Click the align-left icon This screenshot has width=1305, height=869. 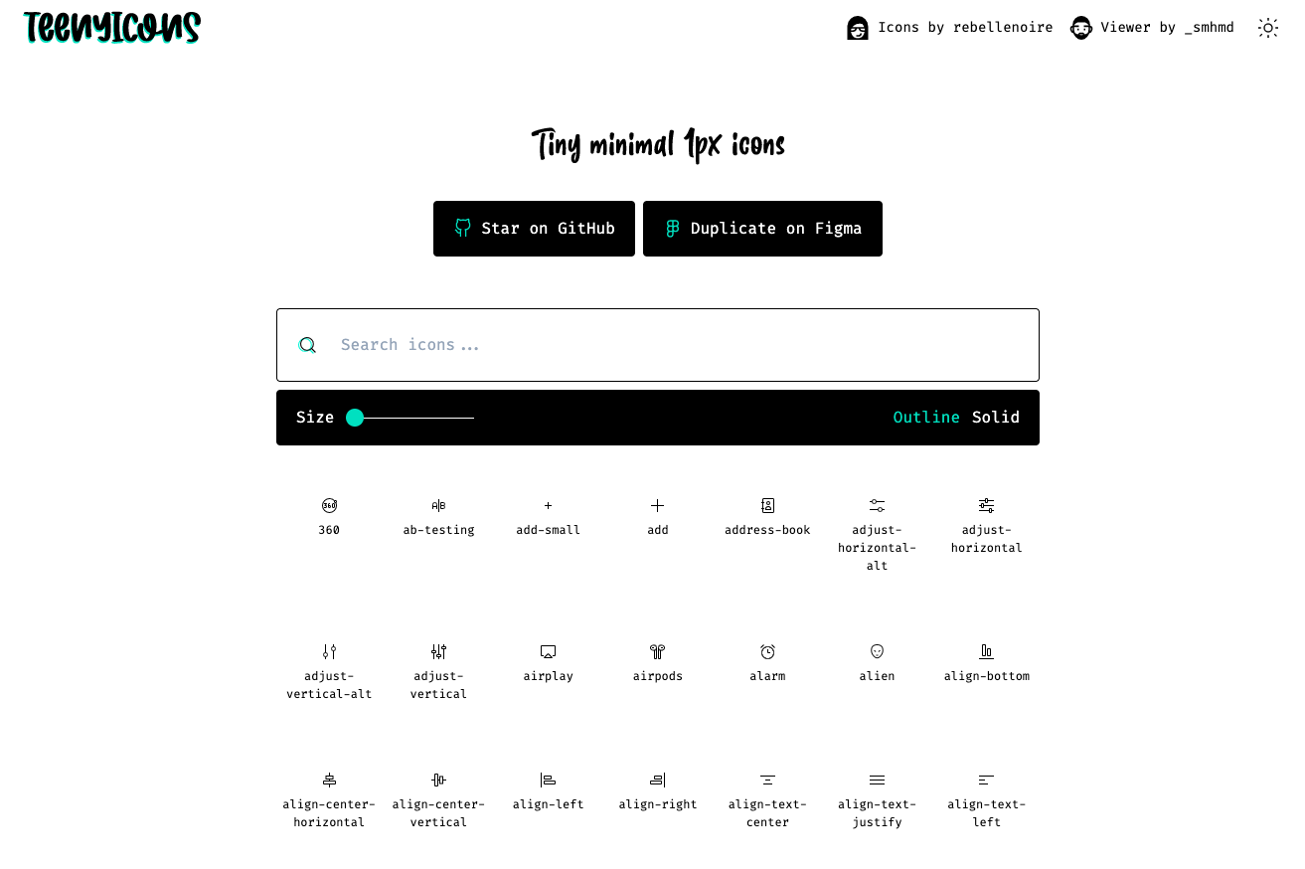coord(548,781)
